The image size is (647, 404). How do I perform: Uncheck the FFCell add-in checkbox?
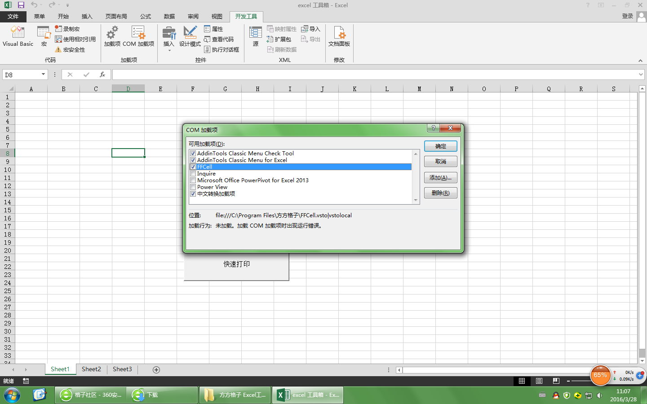coord(193,167)
